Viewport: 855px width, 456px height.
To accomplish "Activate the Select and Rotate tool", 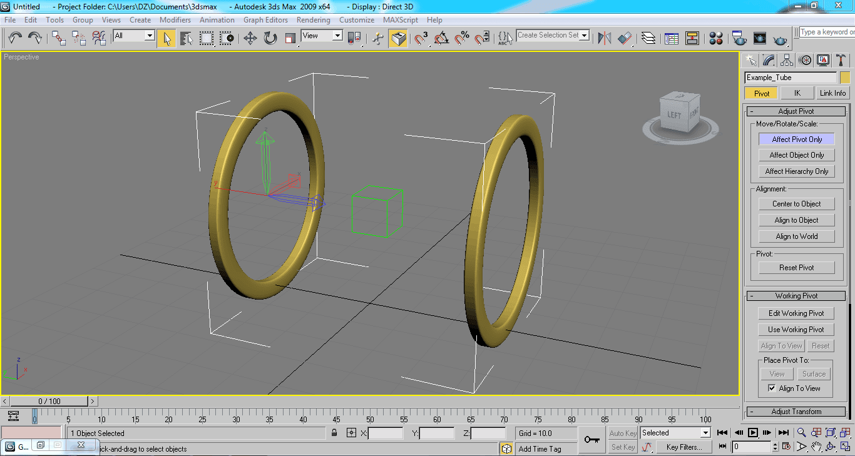I will coord(270,38).
